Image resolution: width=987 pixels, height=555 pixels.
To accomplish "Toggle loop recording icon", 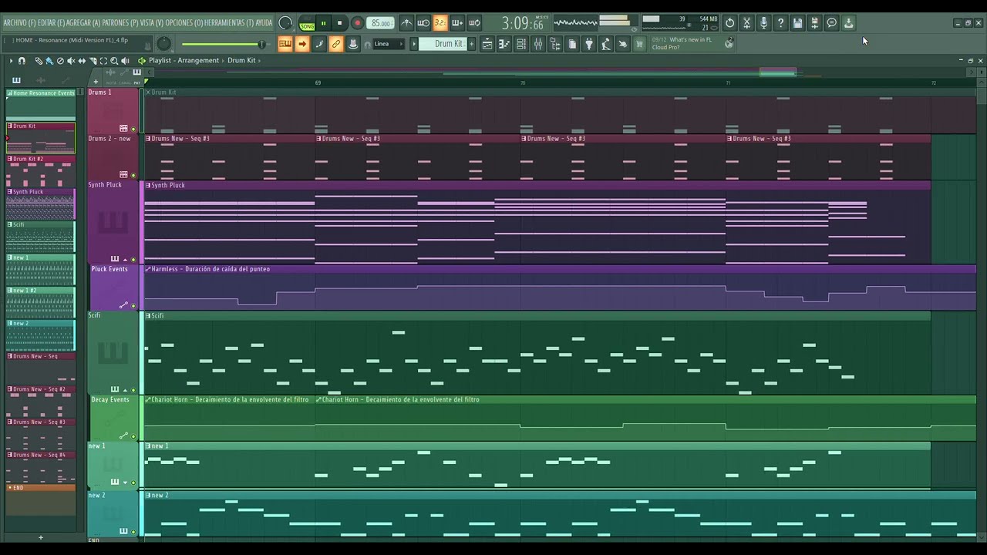I will tap(474, 23).
